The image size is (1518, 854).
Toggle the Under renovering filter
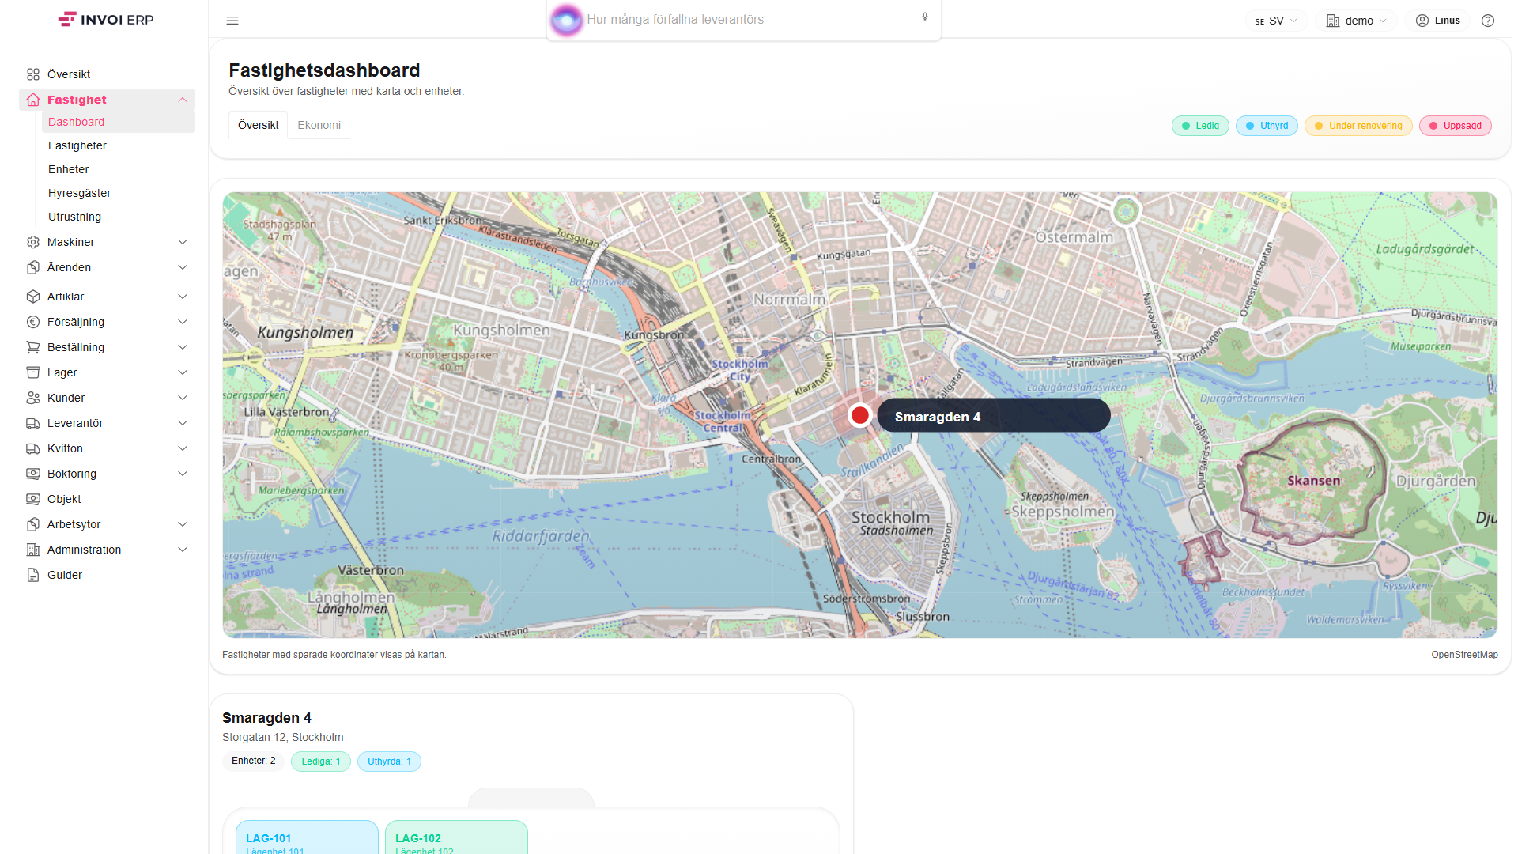pos(1358,126)
